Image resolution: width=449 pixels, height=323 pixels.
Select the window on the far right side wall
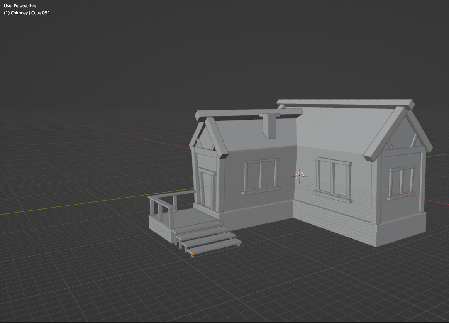[402, 181]
